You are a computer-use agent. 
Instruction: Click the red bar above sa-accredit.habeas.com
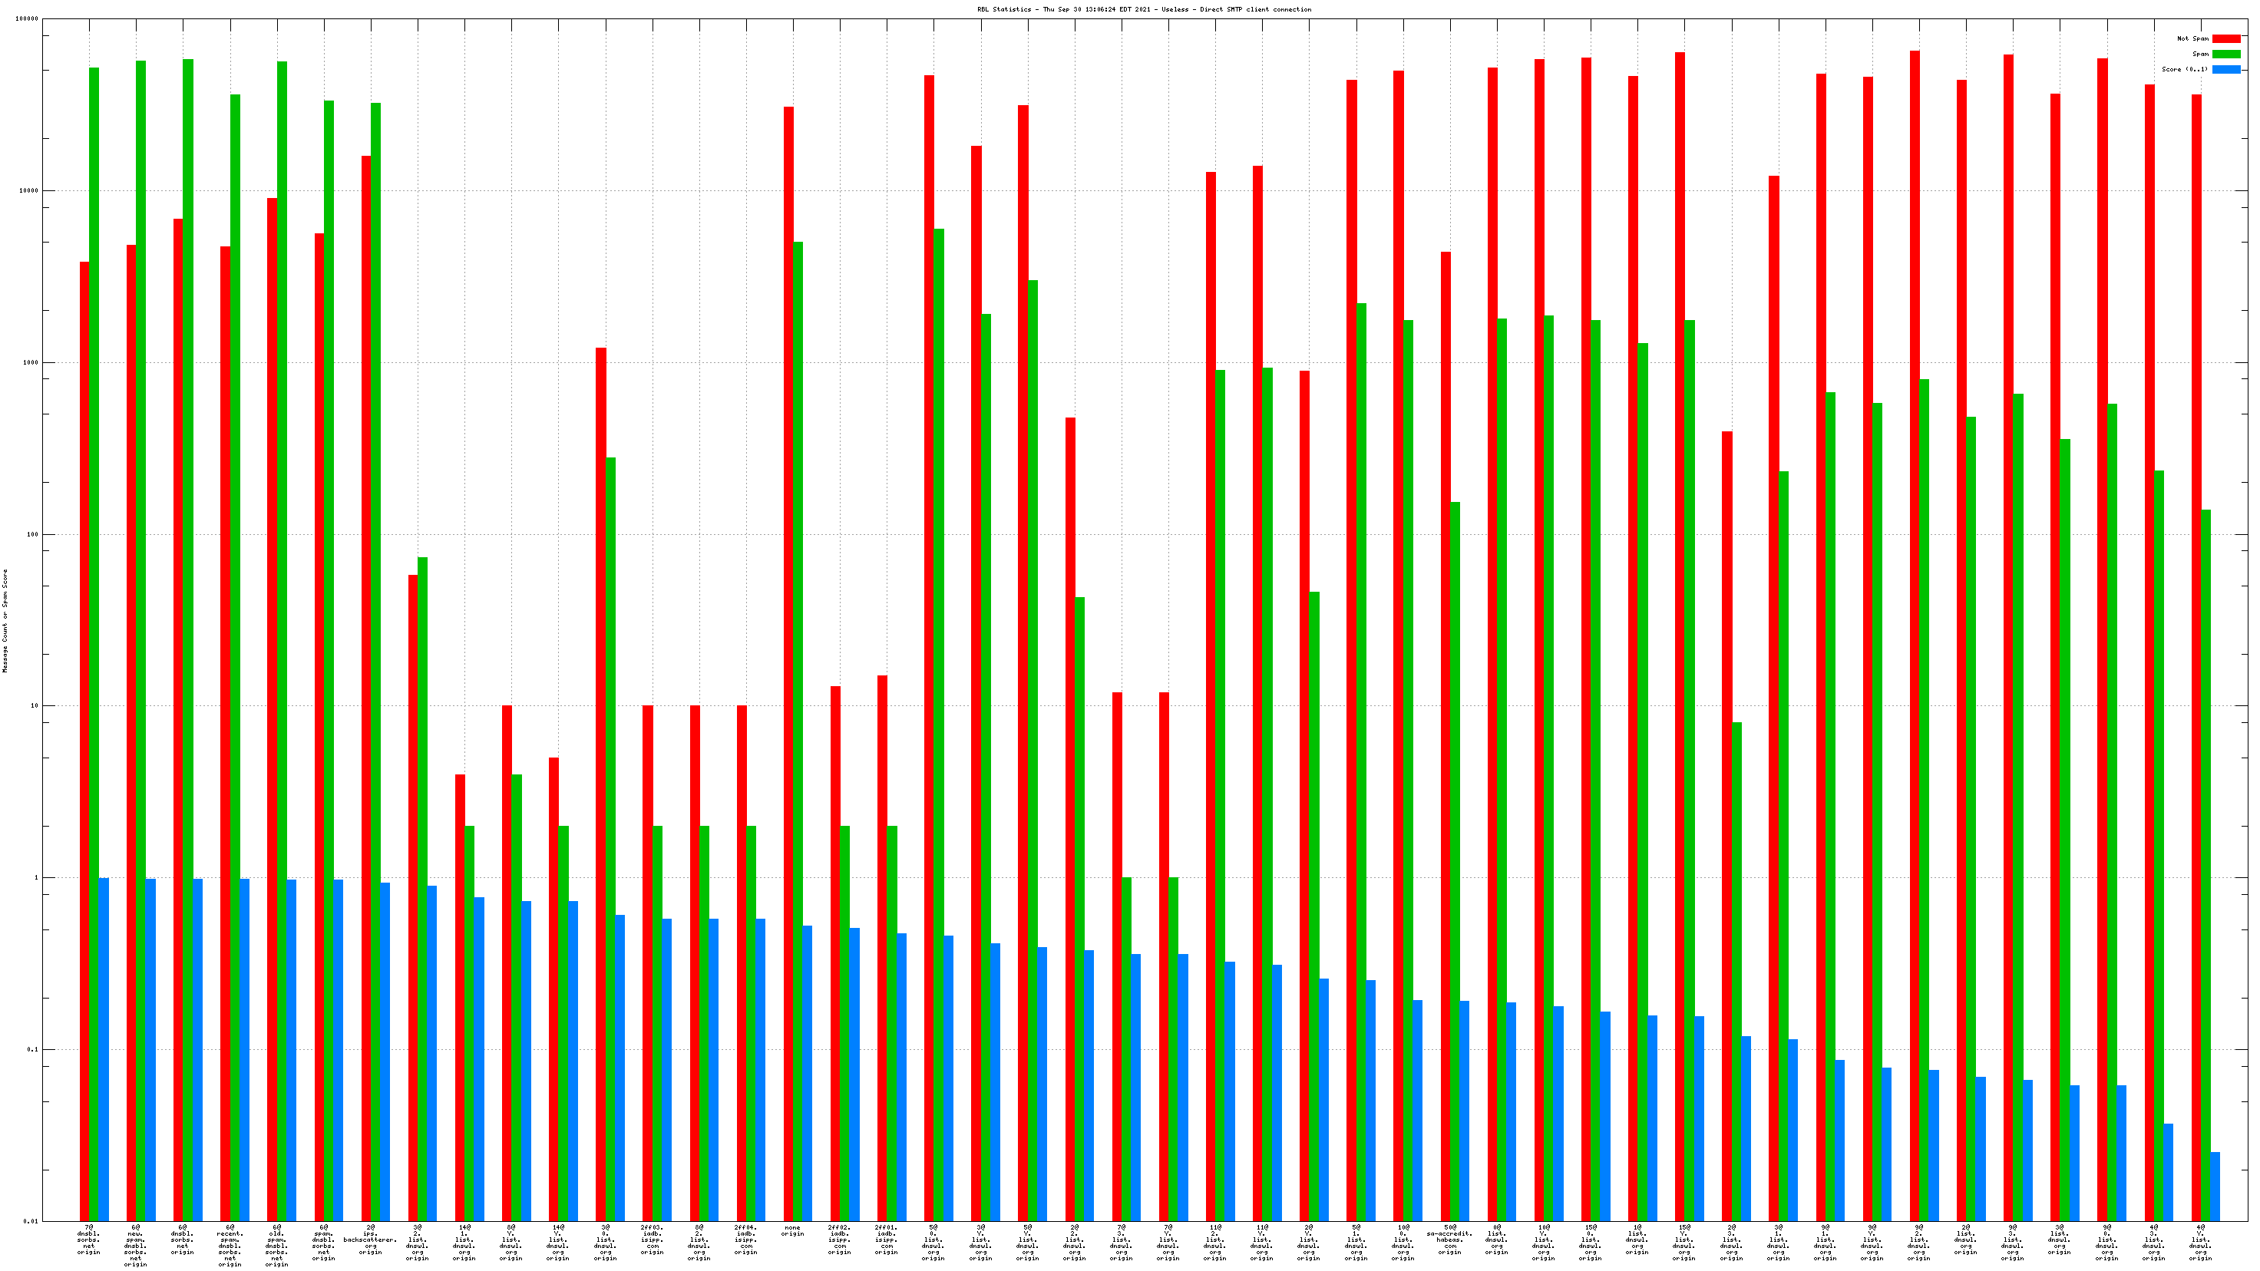coord(1445,702)
